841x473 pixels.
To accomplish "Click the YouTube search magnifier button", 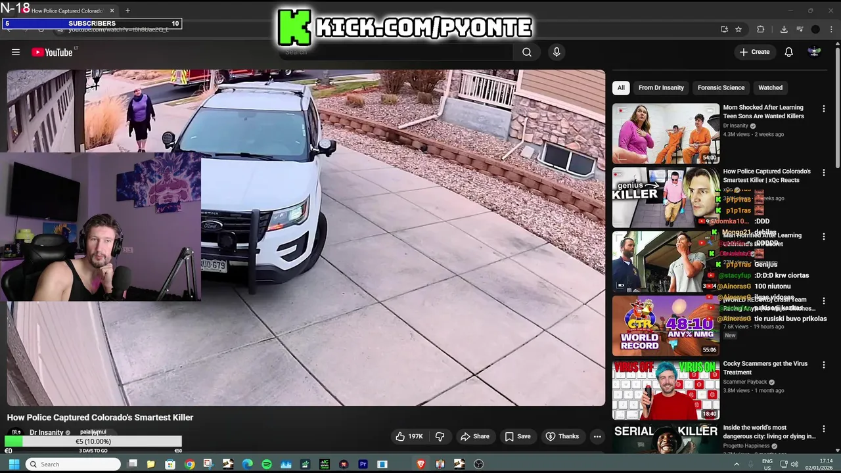I will tap(527, 52).
